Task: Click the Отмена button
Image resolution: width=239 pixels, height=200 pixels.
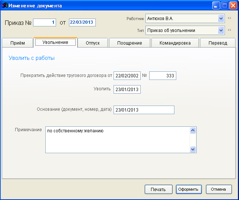Action: pos(219,190)
